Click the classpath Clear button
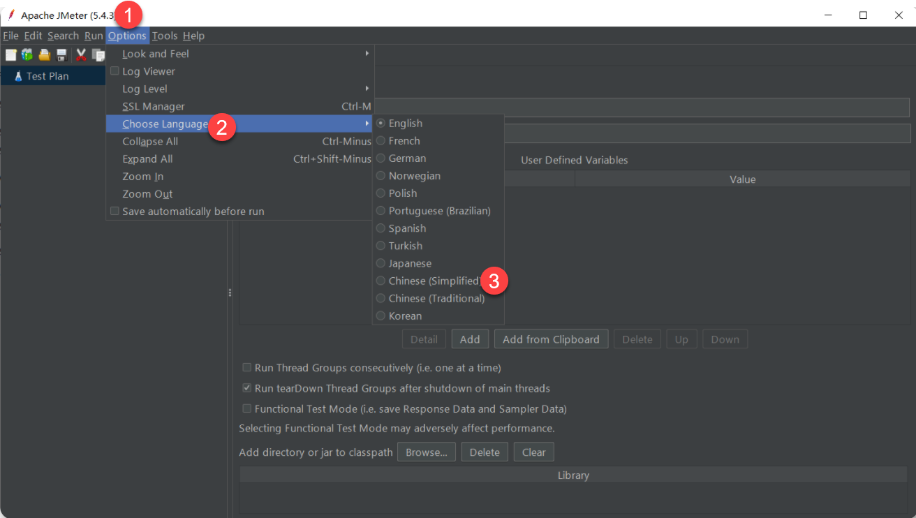 point(533,452)
